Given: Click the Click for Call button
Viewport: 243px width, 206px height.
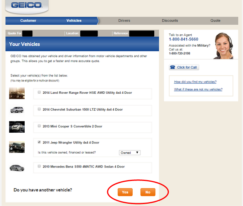Looking at the screenshot, I should pos(184,68).
